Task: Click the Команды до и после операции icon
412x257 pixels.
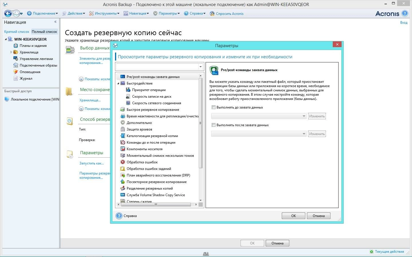Action: tap(122, 142)
